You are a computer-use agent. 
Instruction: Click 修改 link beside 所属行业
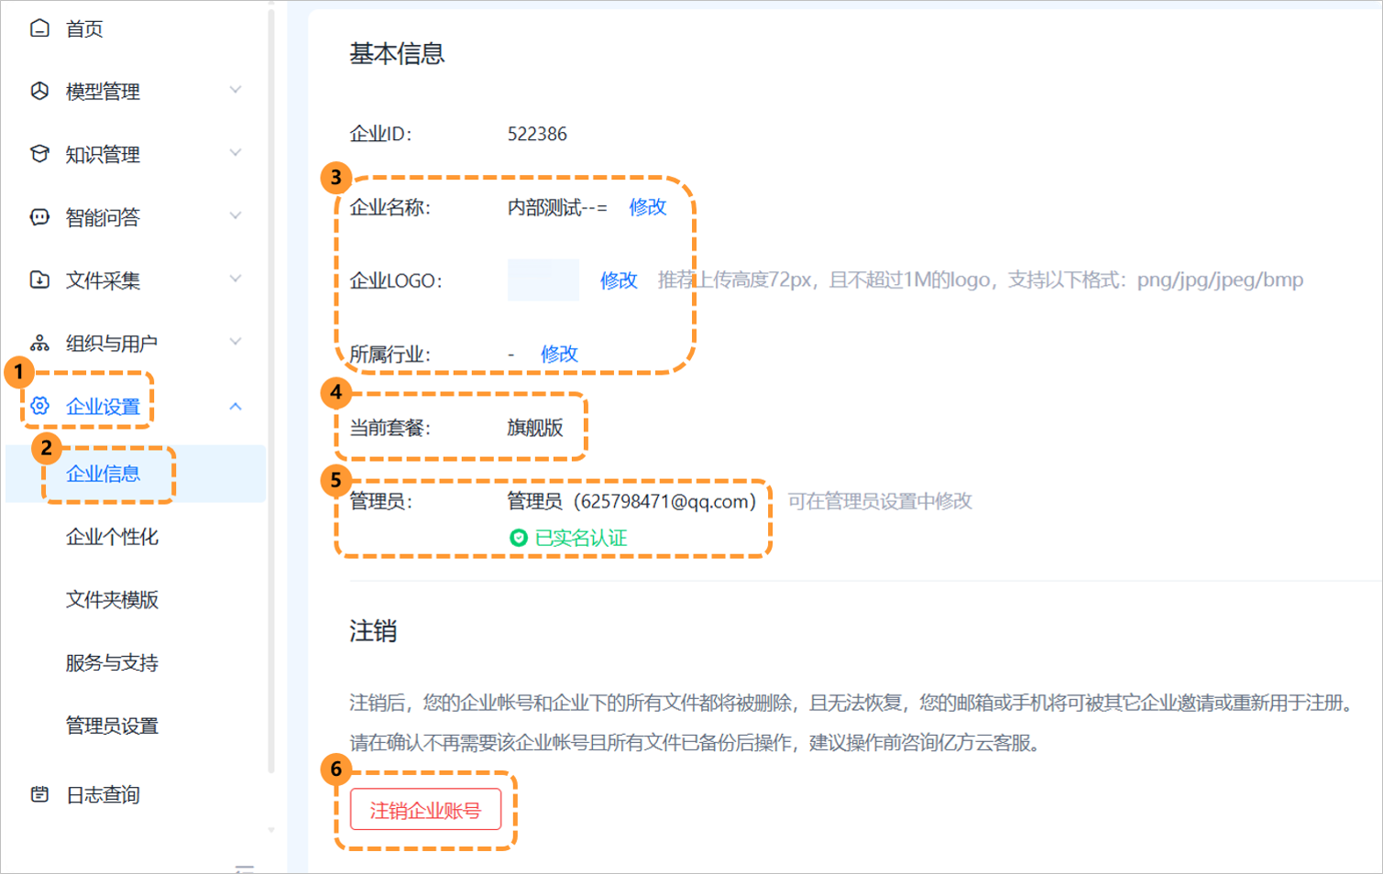tap(559, 354)
